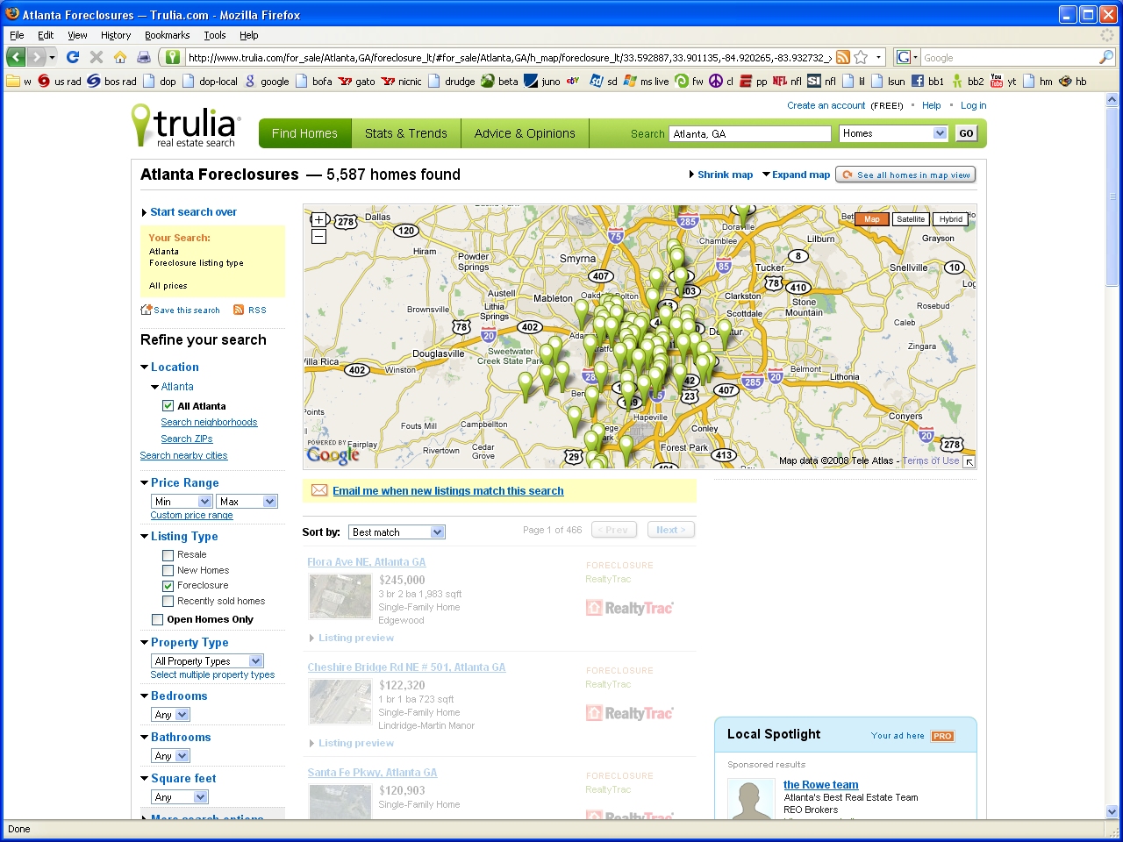Open Search neighborhoods link
Image resolution: width=1123 pixels, height=842 pixels.
click(x=209, y=423)
